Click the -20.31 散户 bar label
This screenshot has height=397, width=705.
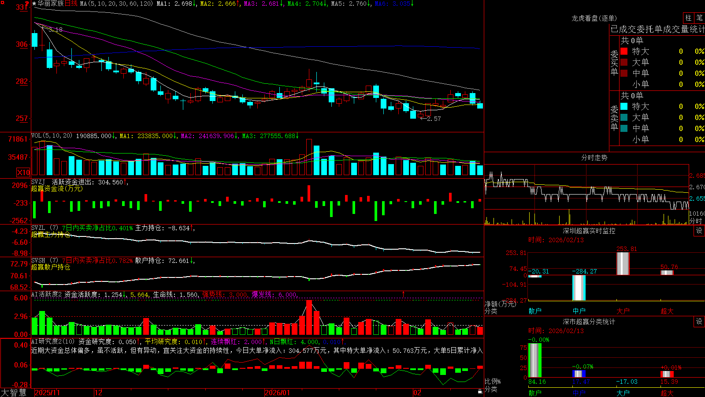538,271
